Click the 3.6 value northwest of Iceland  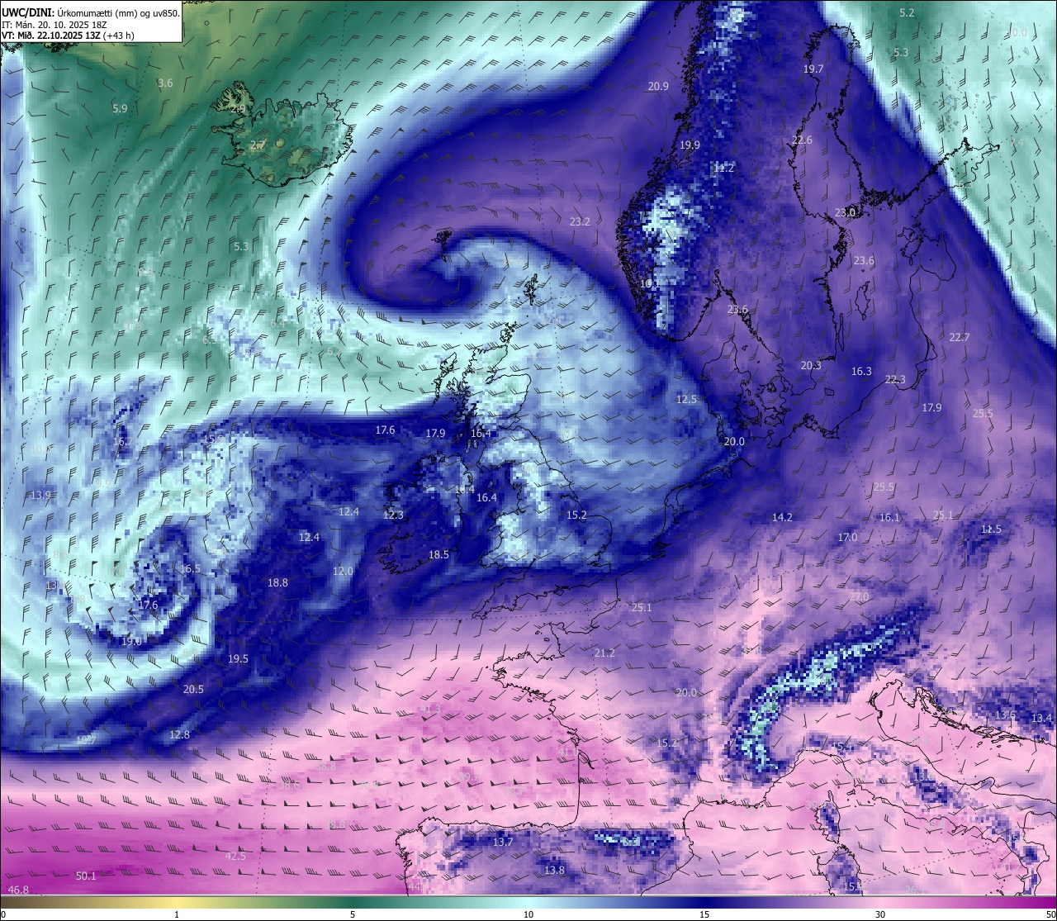165,83
